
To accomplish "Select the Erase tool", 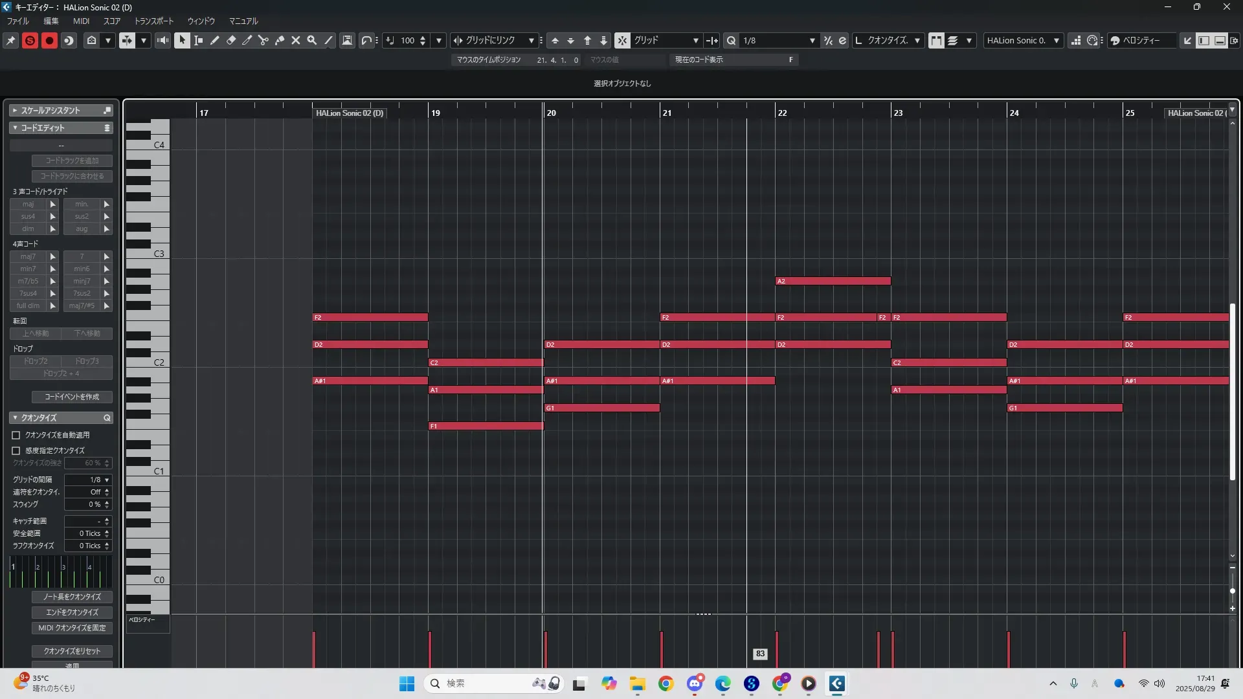I will pyautogui.click(x=230, y=40).
